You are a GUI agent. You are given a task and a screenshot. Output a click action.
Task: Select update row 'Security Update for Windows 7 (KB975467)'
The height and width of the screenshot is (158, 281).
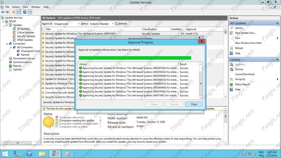[133, 34]
